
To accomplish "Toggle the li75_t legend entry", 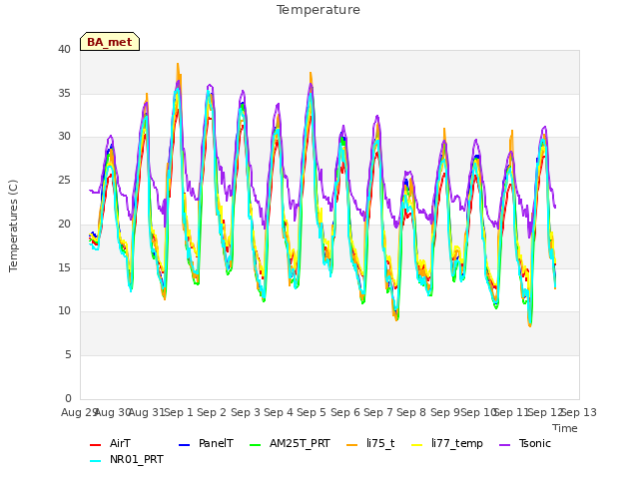I will (370, 443).
